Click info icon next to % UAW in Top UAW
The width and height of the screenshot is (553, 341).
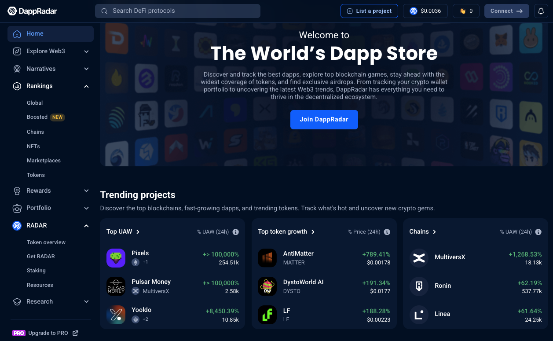point(236,232)
